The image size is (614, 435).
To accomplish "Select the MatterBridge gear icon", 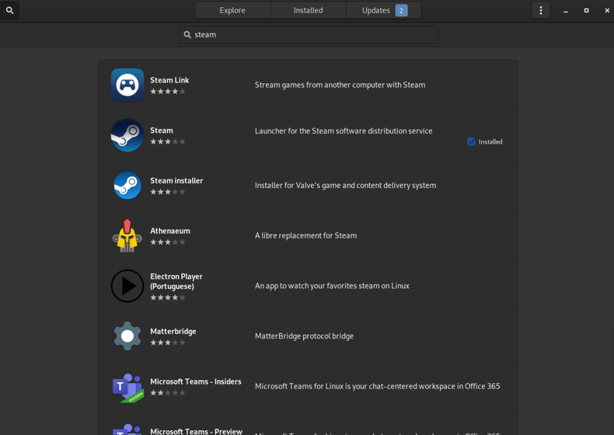I will (x=127, y=336).
